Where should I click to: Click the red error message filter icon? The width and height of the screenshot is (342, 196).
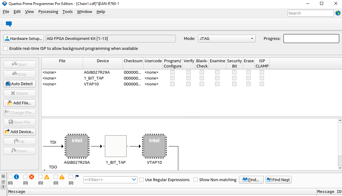pyautogui.click(x=31, y=177)
